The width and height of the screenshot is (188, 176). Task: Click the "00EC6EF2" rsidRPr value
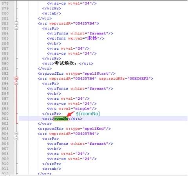tap(139, 79)
